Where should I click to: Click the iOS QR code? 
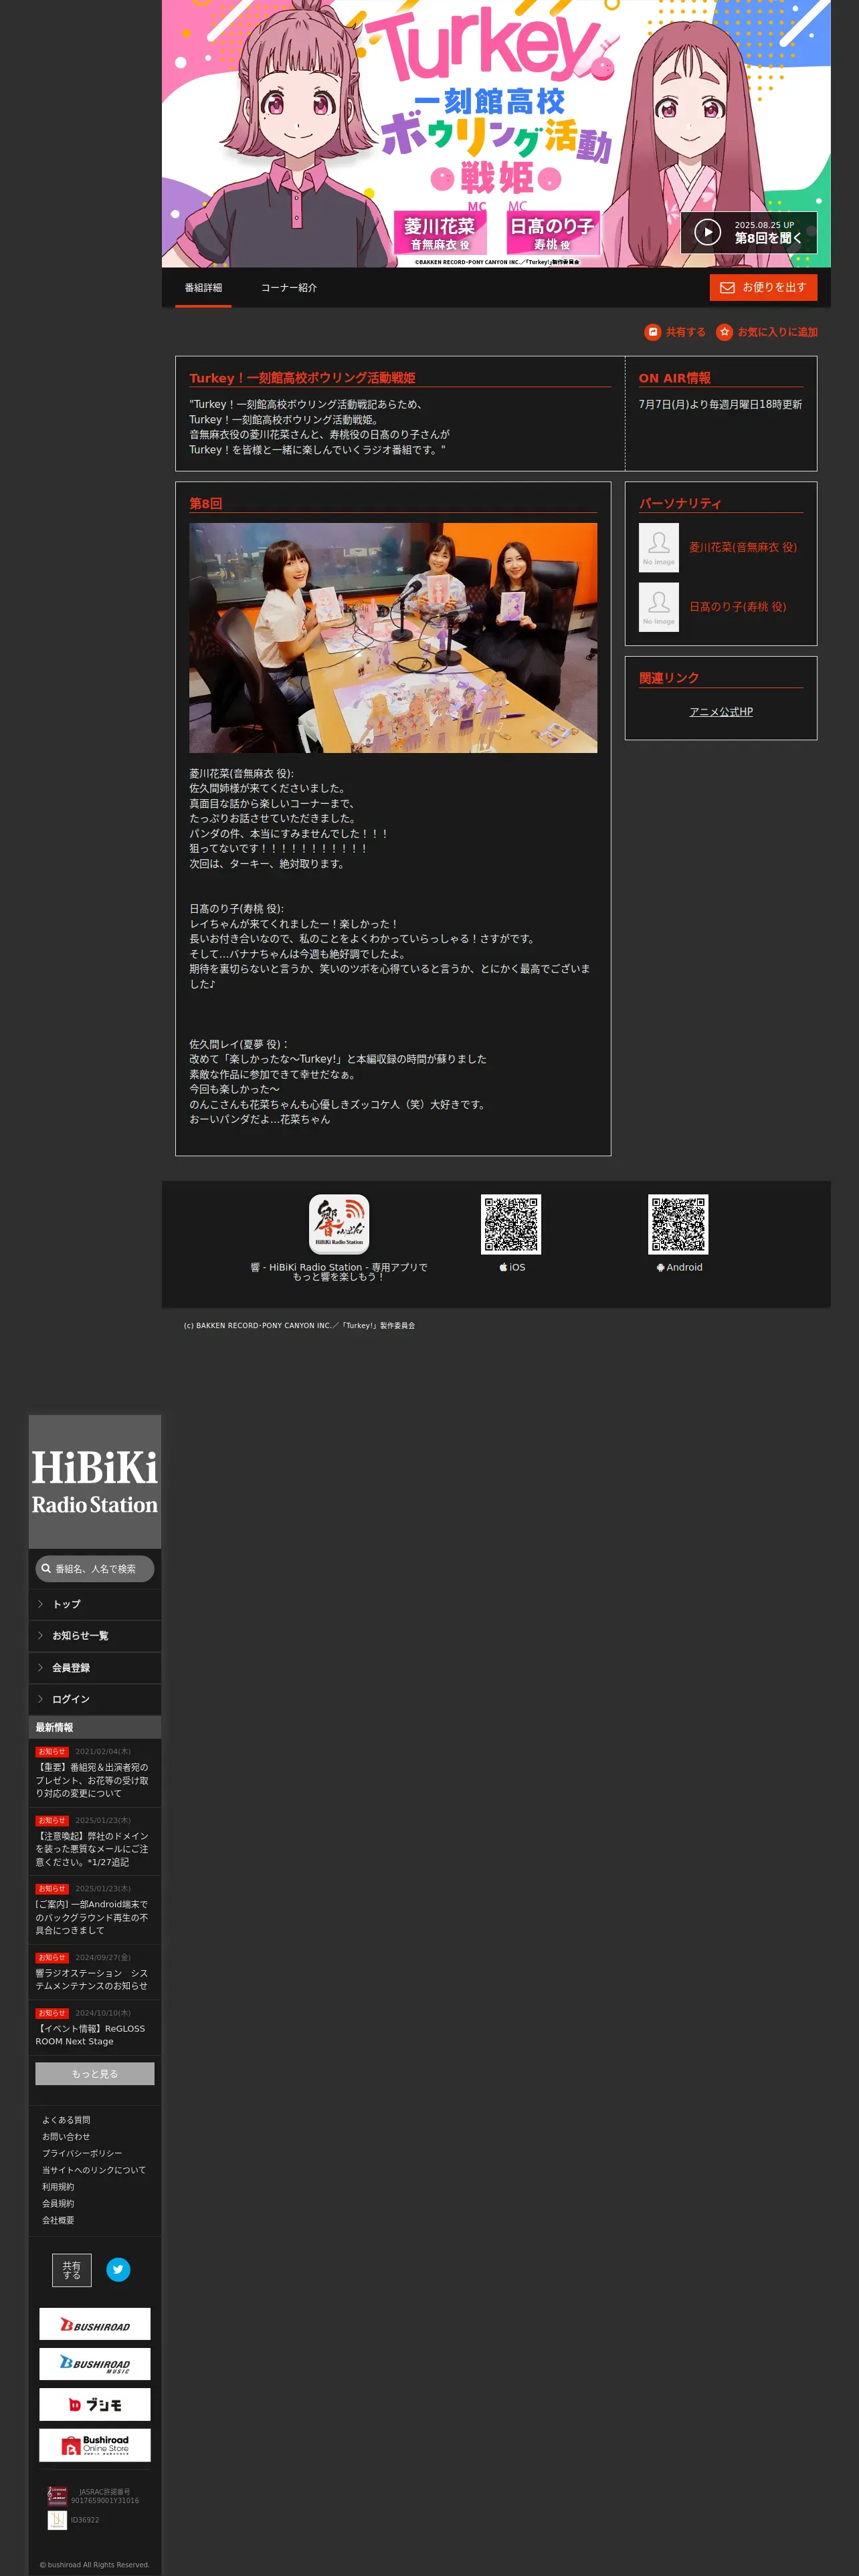point(511,1224)
